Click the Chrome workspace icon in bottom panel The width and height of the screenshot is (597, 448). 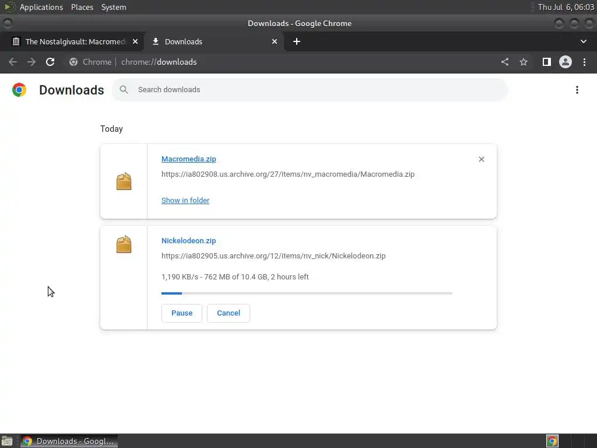pos(553,441)
